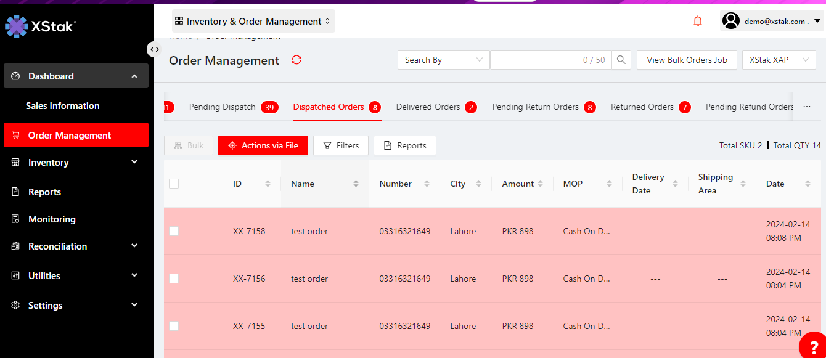Click the notification bell icon
The height and width of the screenshot is (358, 826).
[698, 22]
